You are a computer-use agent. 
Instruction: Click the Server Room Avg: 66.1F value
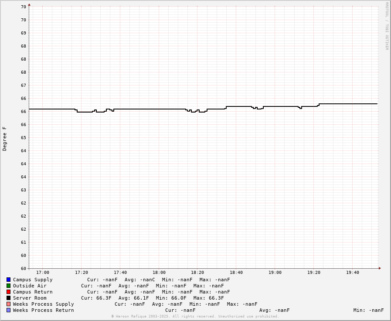(x=133, y=298)
